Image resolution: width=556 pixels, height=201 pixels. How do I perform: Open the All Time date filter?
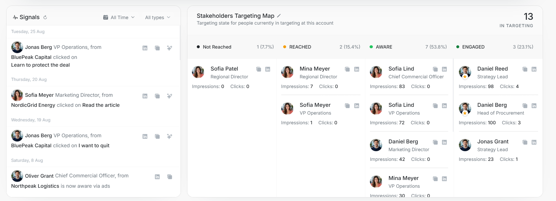[x=119, y=17]
